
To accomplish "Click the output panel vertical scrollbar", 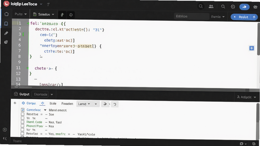I will (258, 113).
